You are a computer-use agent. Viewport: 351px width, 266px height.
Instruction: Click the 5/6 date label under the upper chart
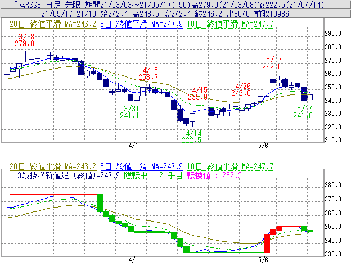(x=263, y=146)
